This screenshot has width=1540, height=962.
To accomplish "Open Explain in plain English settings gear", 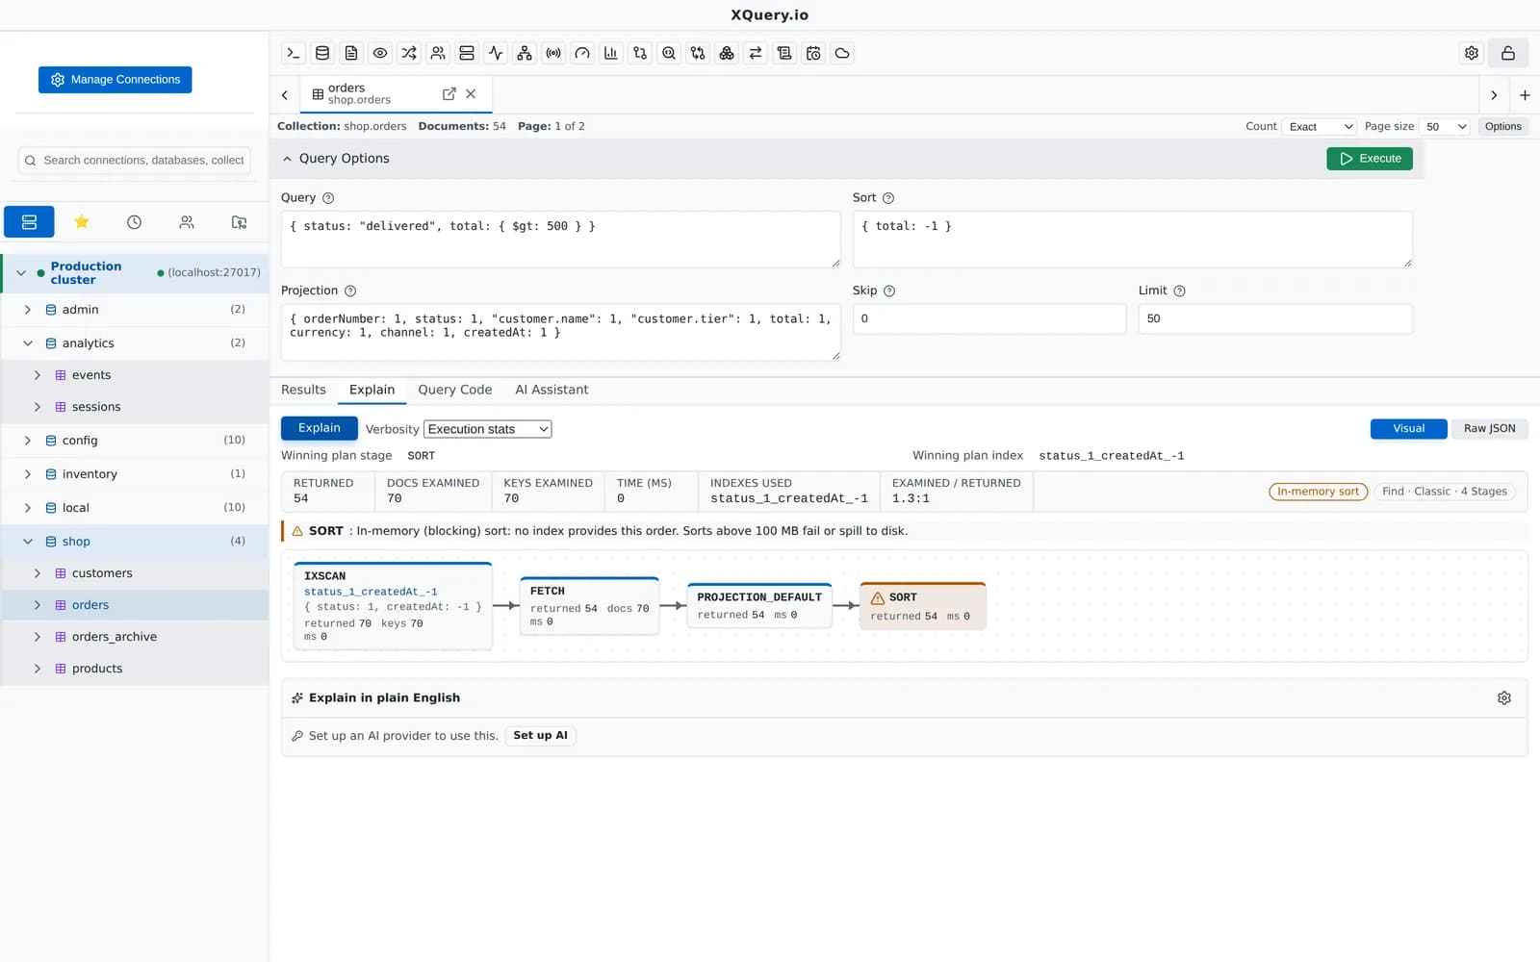I will coord(1504,697).
